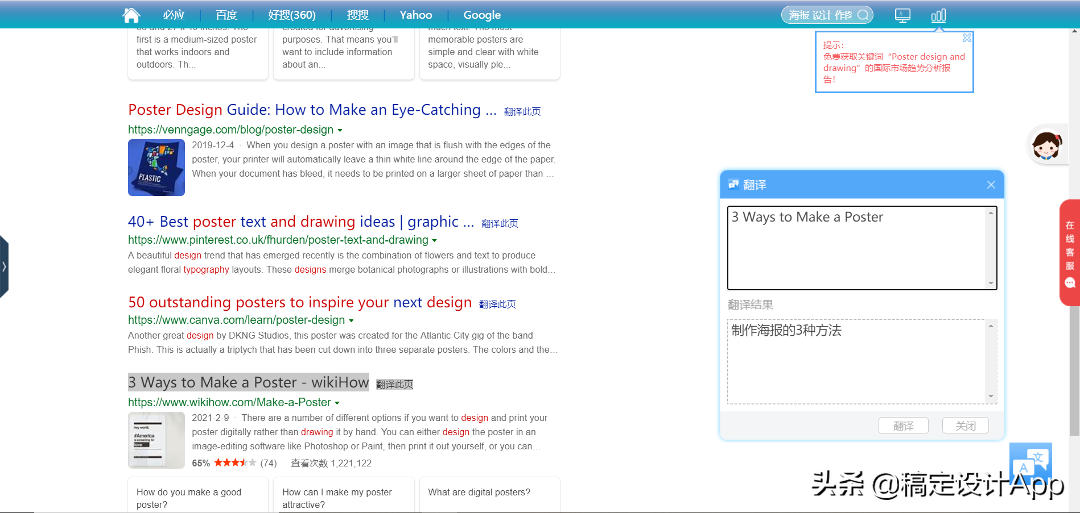The image size is (1080, 513).
Task: Expand the wikihow.com URL dropdown arrow
Action: click(337, 403)
